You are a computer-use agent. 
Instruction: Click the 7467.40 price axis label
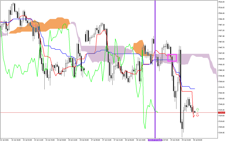click(221, 36)
